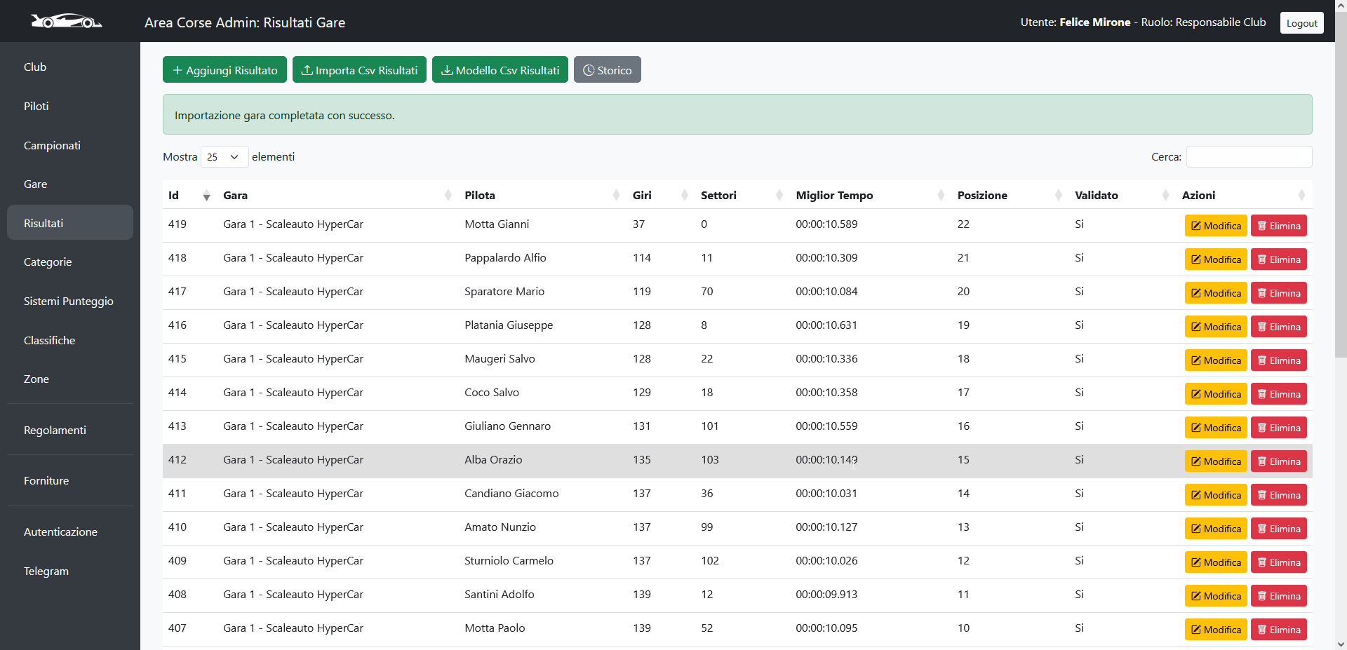This screenshot has width=1347, height=650.
Task: Sort results by Posizione column
Action: pyautogui.click(x=1007, y=196)
